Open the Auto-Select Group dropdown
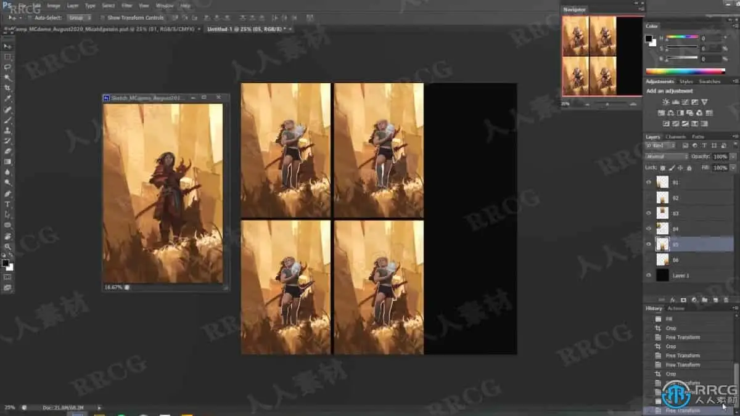Viewport: 740px width, 416px height. 78,18
